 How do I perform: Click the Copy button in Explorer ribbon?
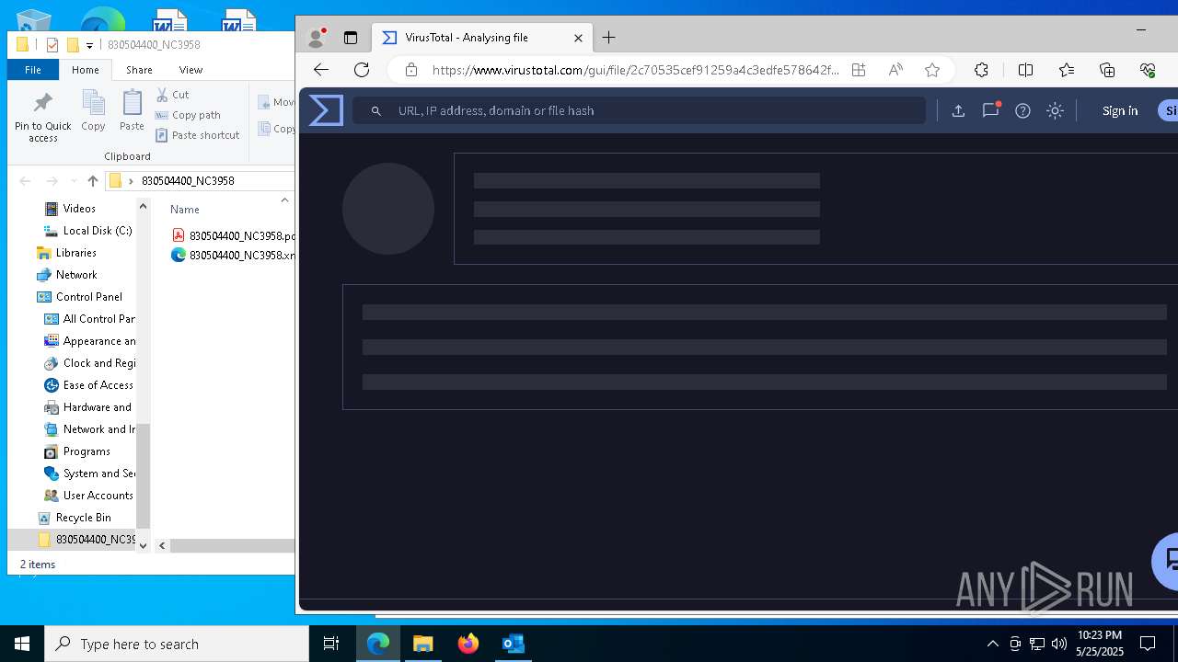[93, 110]
